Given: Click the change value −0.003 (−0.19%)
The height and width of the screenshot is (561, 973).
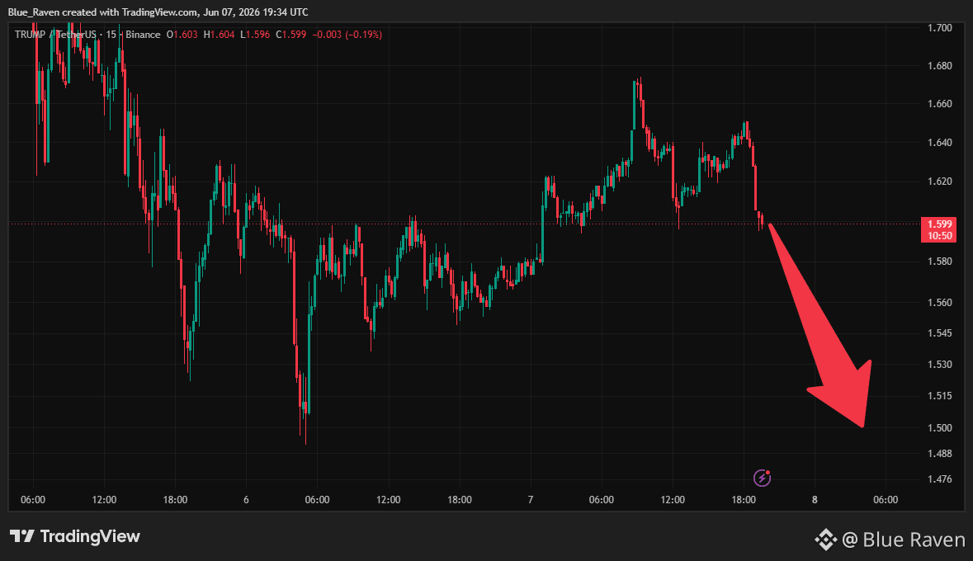Looking at the screenshot, I should [x=347, y=35].
